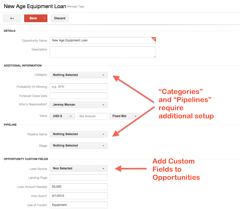Open the Who's Responsible dropdown
240x209 pixels.
pyautogui.click(x=79, y=105)
